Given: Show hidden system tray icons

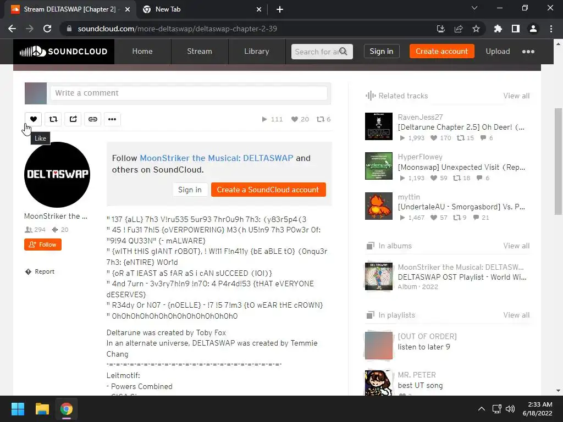Looking at the screenshot, I should [x=482, y=409].
